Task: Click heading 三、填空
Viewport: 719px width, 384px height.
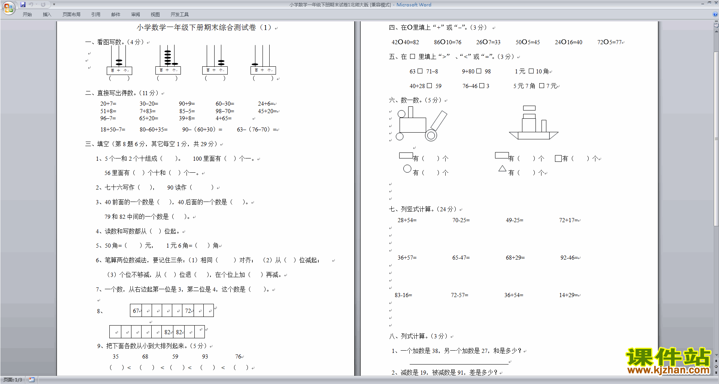Action: click(98, 144)
